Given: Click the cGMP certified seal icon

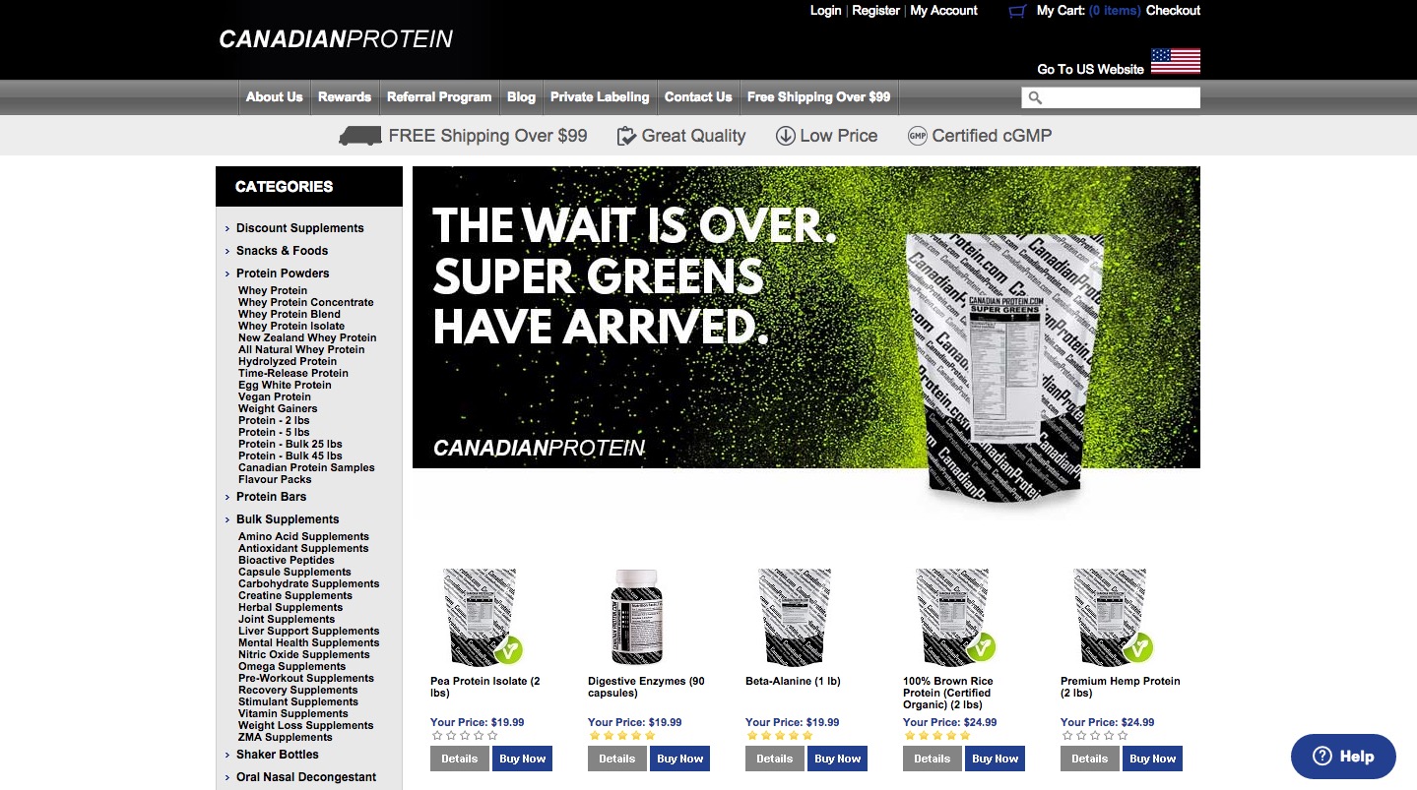Looking at the screenshot, I should click(917, 136).
